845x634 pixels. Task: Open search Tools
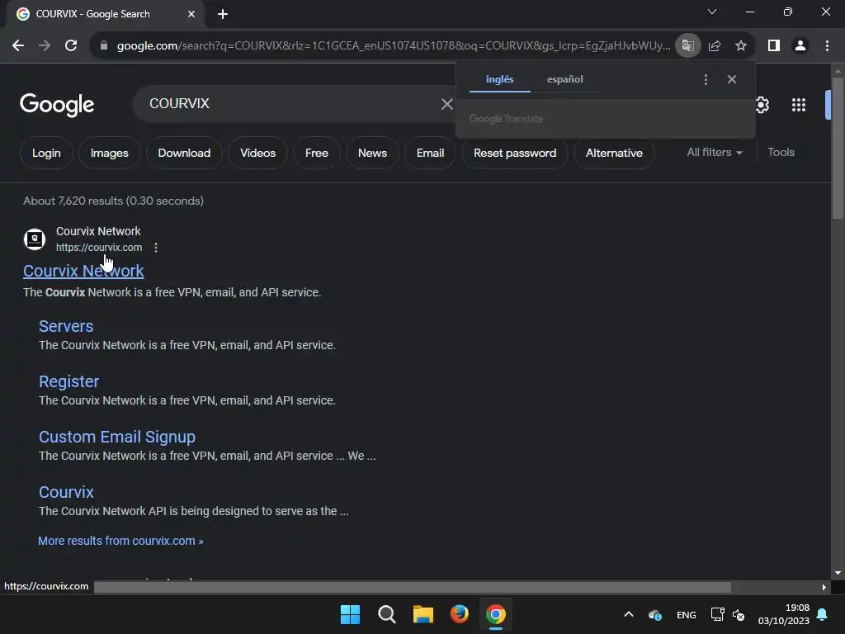[x=781, y=153]
